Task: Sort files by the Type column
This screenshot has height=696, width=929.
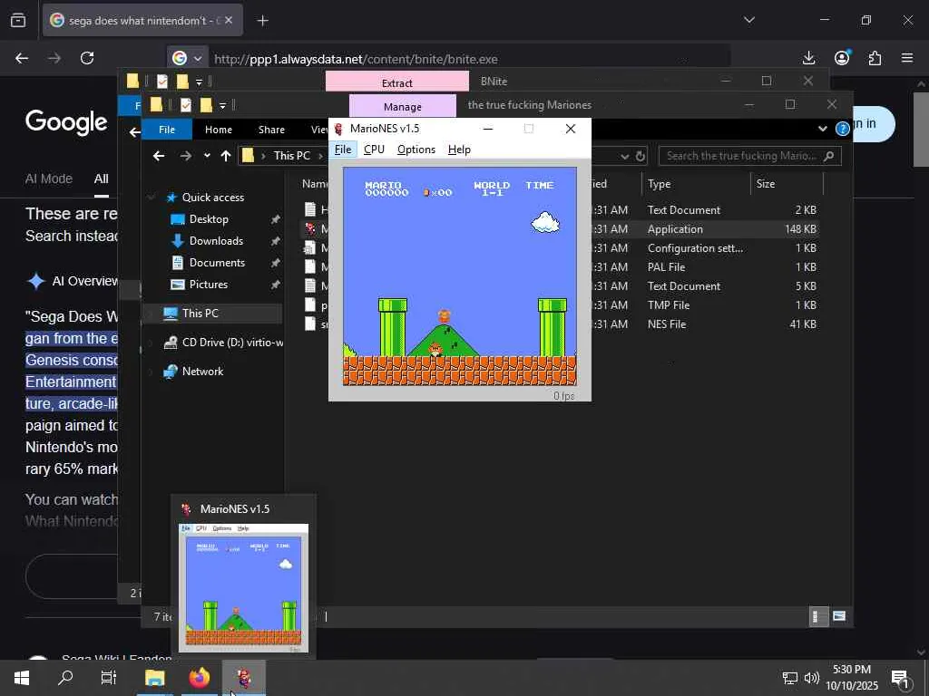Action: click(696, 184)
